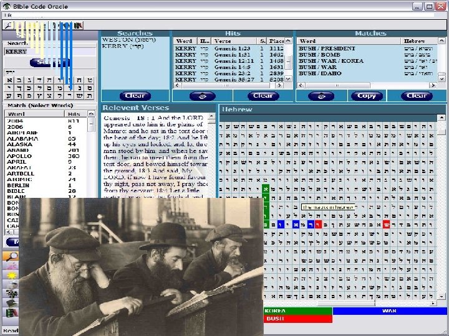Click the eye view button under Matches

321,96
